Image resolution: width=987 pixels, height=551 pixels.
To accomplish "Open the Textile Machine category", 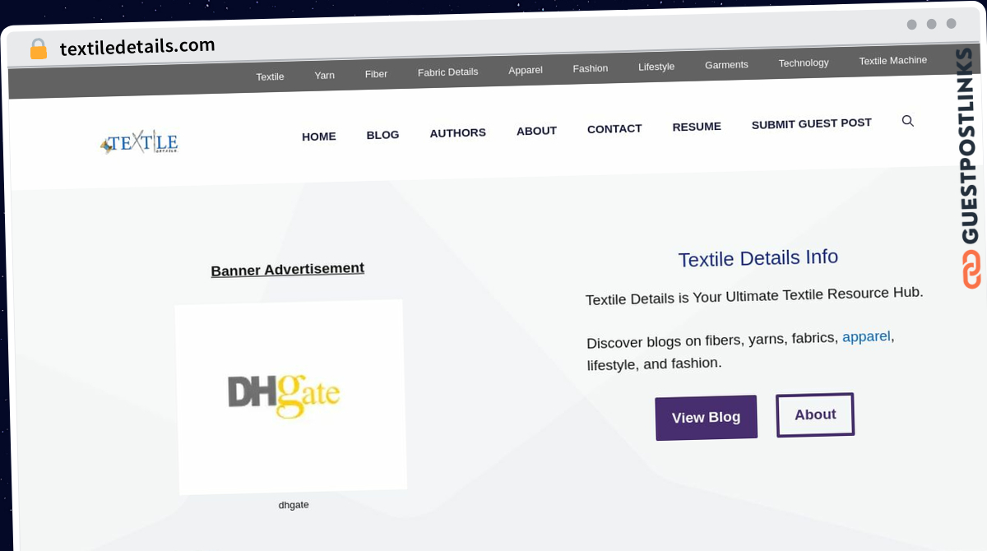I will 892,61.
